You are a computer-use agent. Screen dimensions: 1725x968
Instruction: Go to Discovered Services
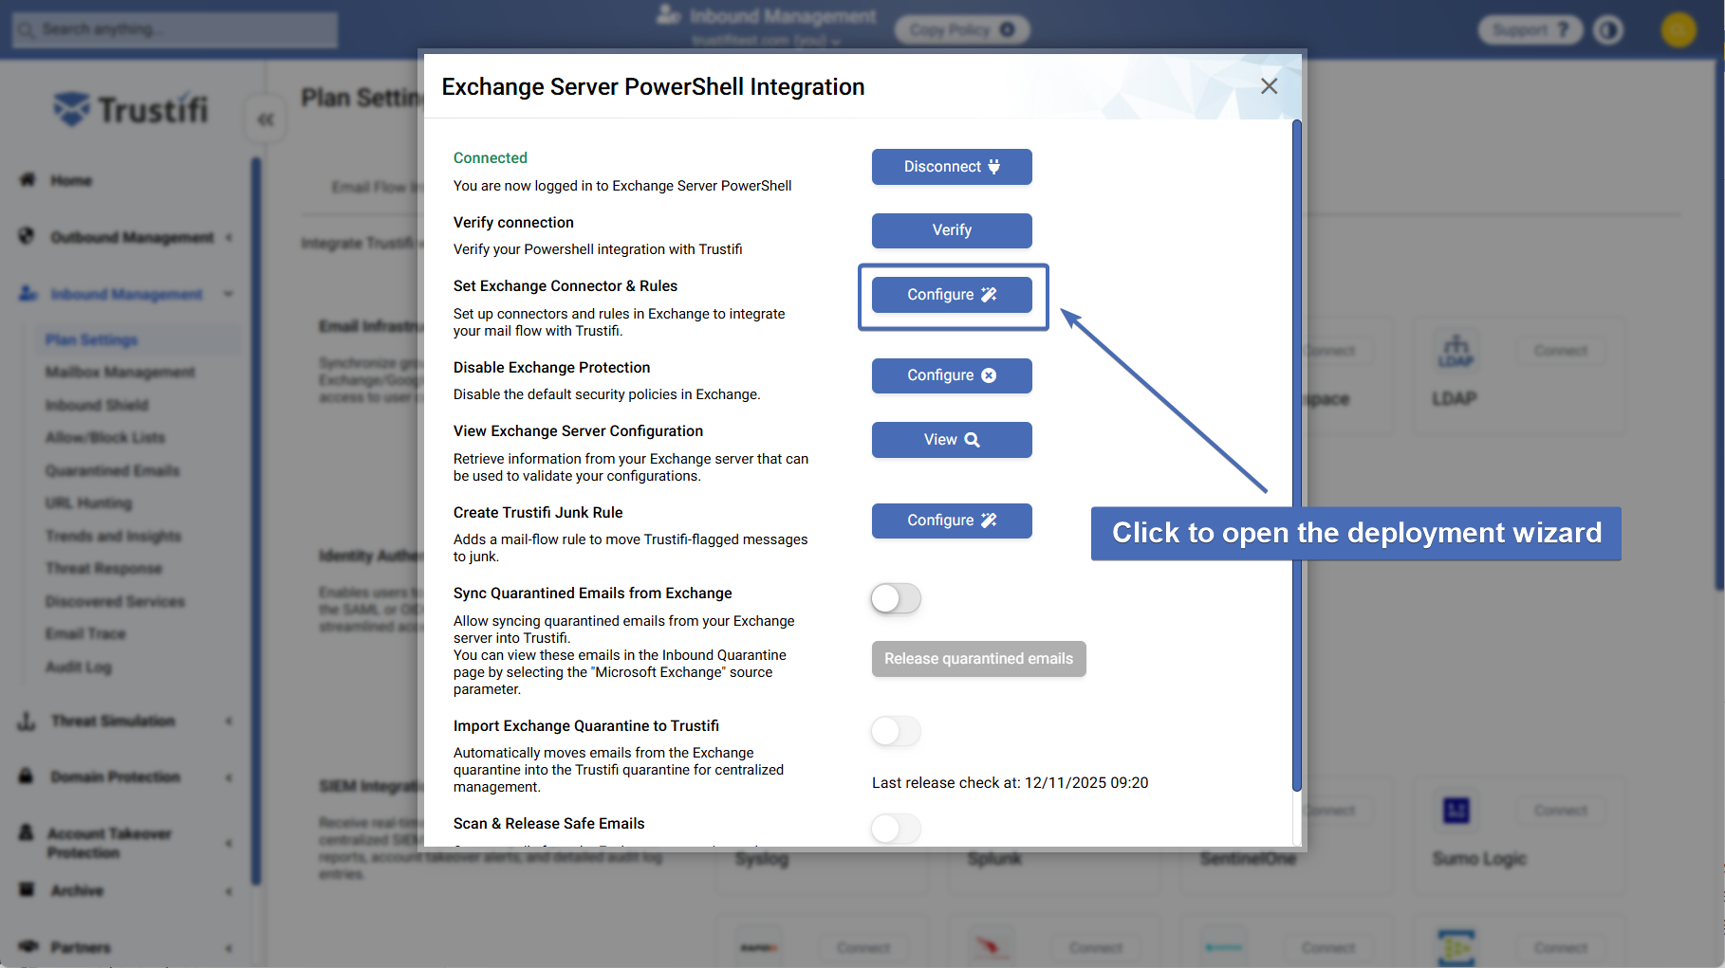pos(115,602)
